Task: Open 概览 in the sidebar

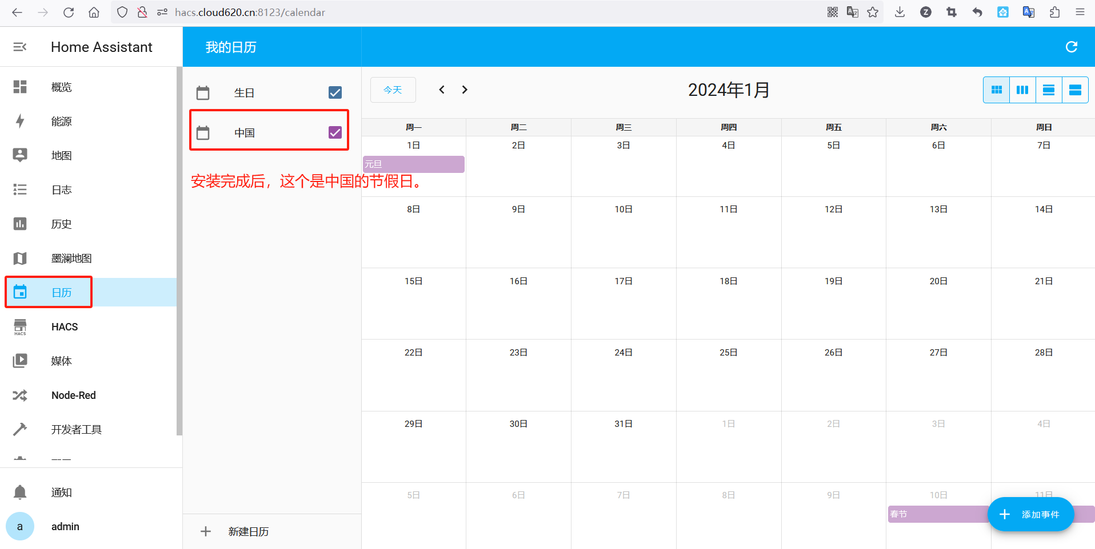Action: coord(61,87)
